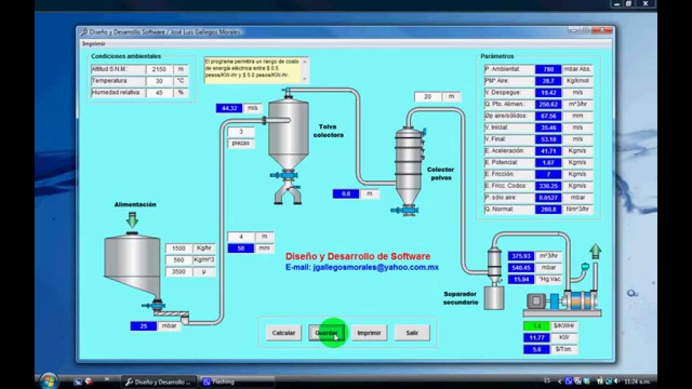
Task: Click the E. Fricción value 7
Action: point(548,174)
